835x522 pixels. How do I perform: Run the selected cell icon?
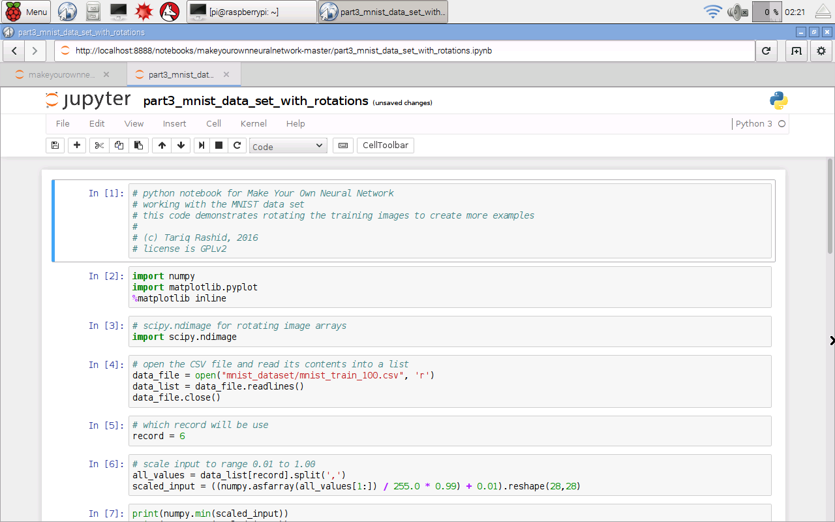coord(202,146)
